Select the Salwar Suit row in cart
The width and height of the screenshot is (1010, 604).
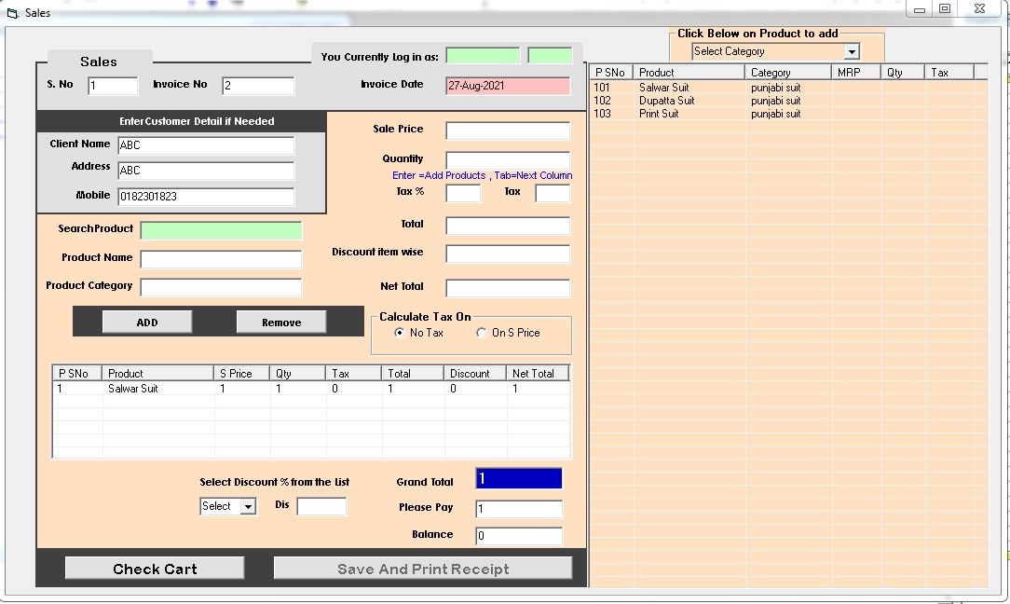click(x=133, y=389)
